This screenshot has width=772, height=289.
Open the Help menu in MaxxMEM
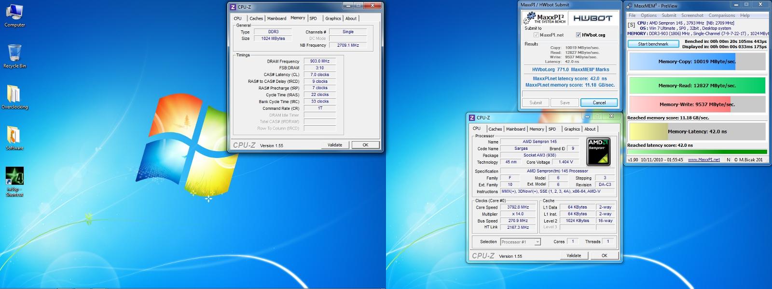click(x=745, y=15)
